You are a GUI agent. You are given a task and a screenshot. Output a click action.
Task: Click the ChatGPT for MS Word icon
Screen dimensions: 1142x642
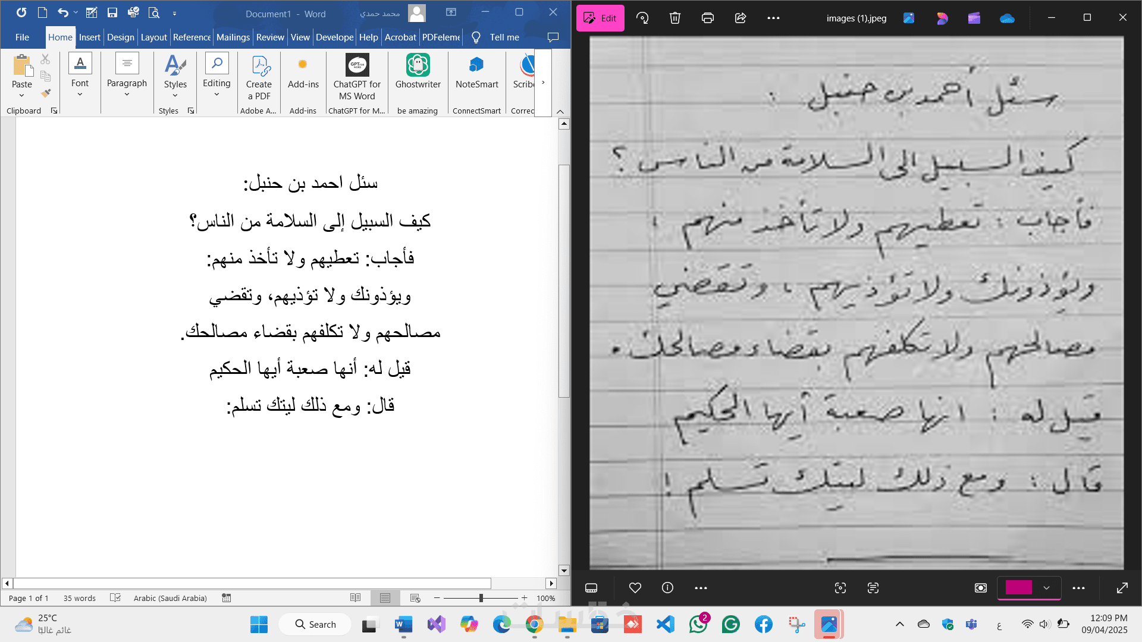[x=357, y=65]
